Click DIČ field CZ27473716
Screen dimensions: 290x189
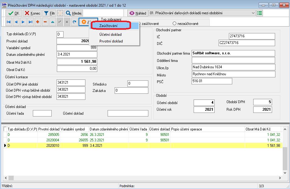point(247,43)
